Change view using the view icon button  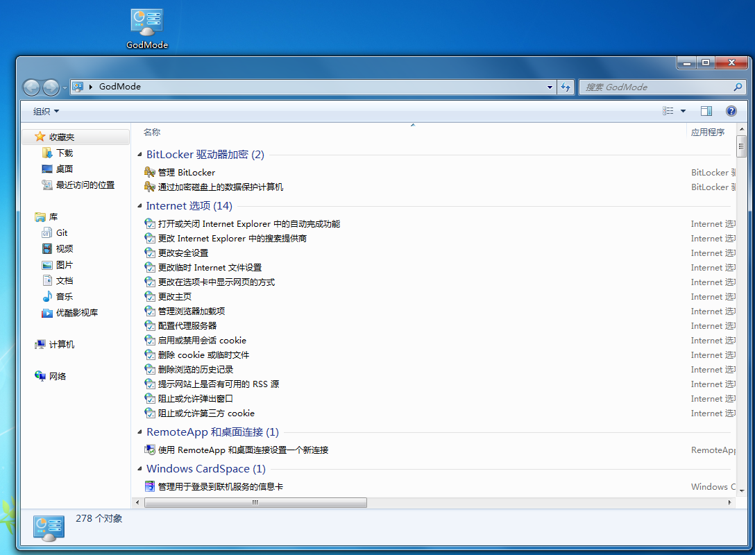(x=668, y=111)
